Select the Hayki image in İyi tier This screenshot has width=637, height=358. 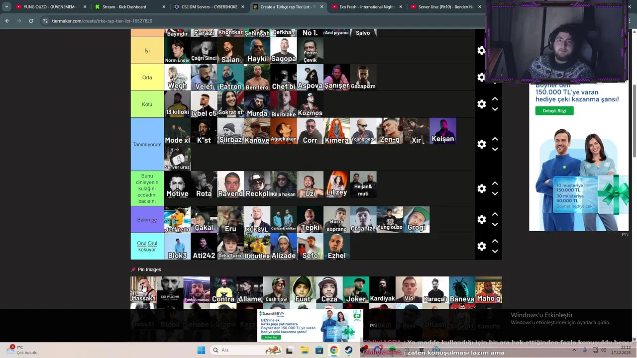tap(257, 51)
